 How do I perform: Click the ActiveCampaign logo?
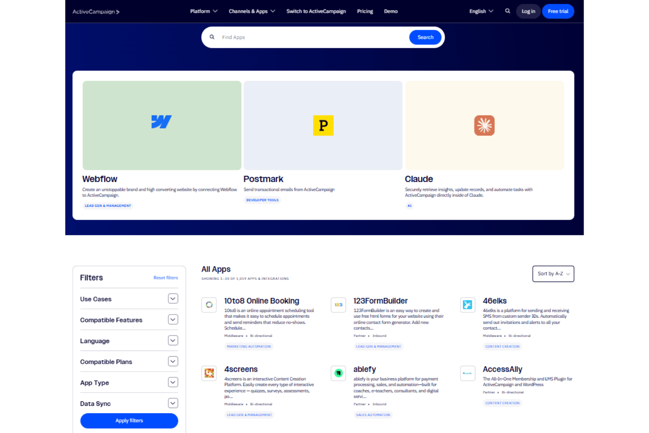[96, 12]
